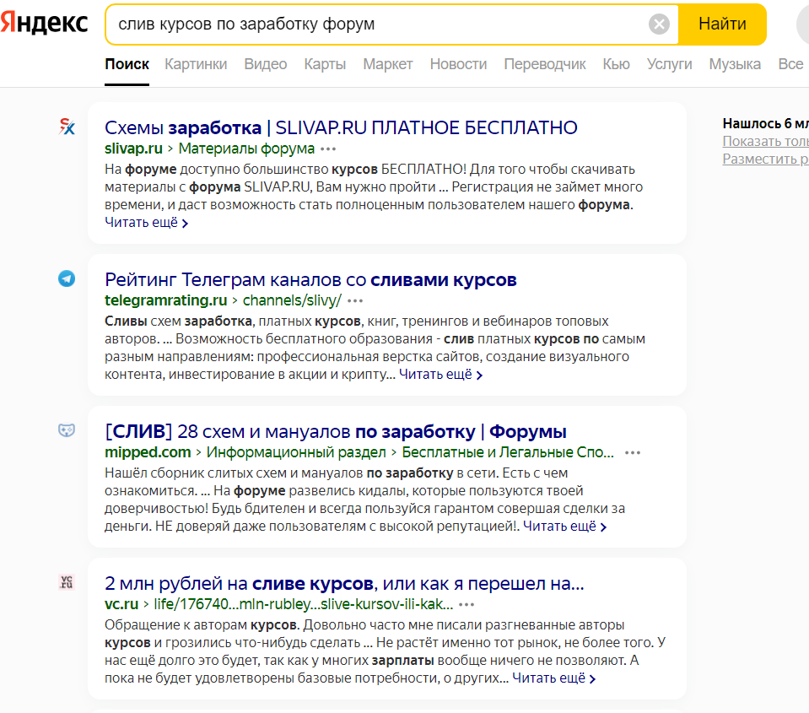Click the Показать толь... link in sidebar
This screenshot has width=809, height=713.
[766, 142]
